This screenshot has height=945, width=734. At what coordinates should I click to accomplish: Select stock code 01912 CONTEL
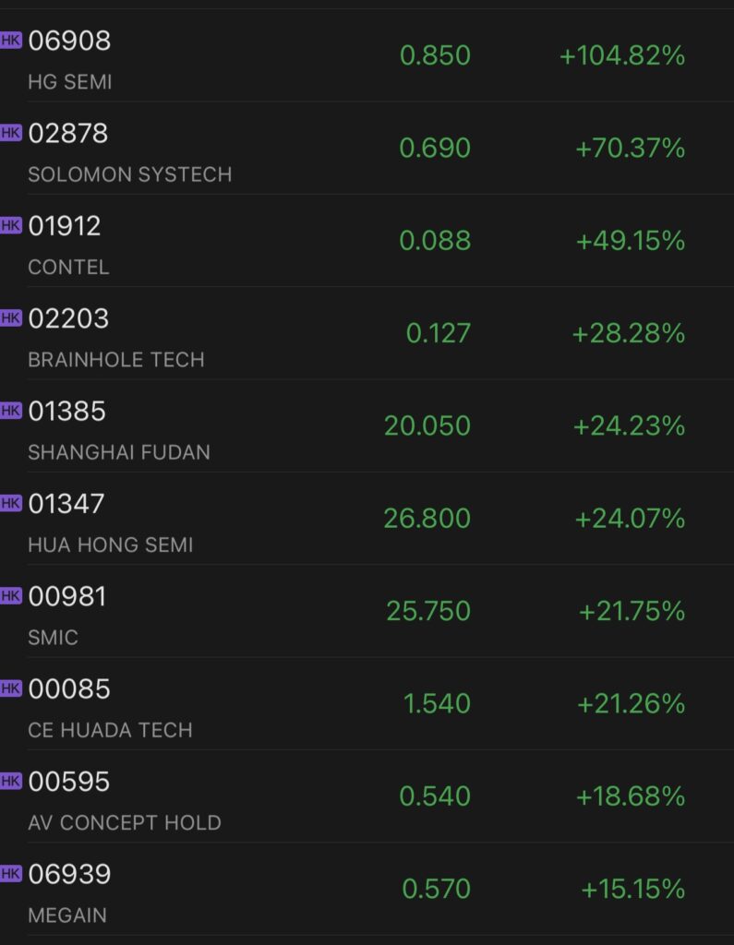[x=65, y=226]
